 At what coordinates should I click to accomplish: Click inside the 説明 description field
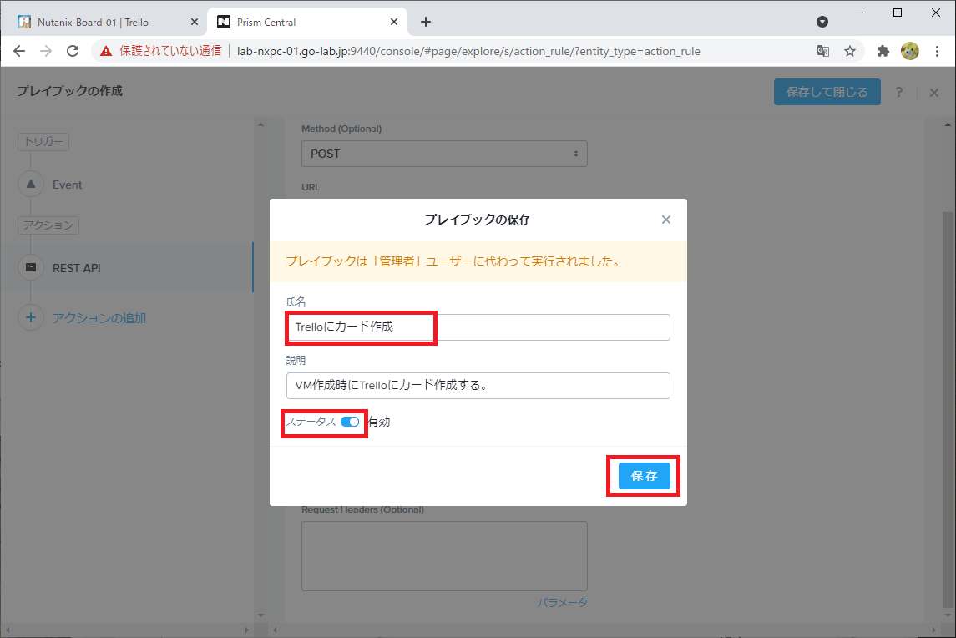pyautogui.click(x=476, y=385)
